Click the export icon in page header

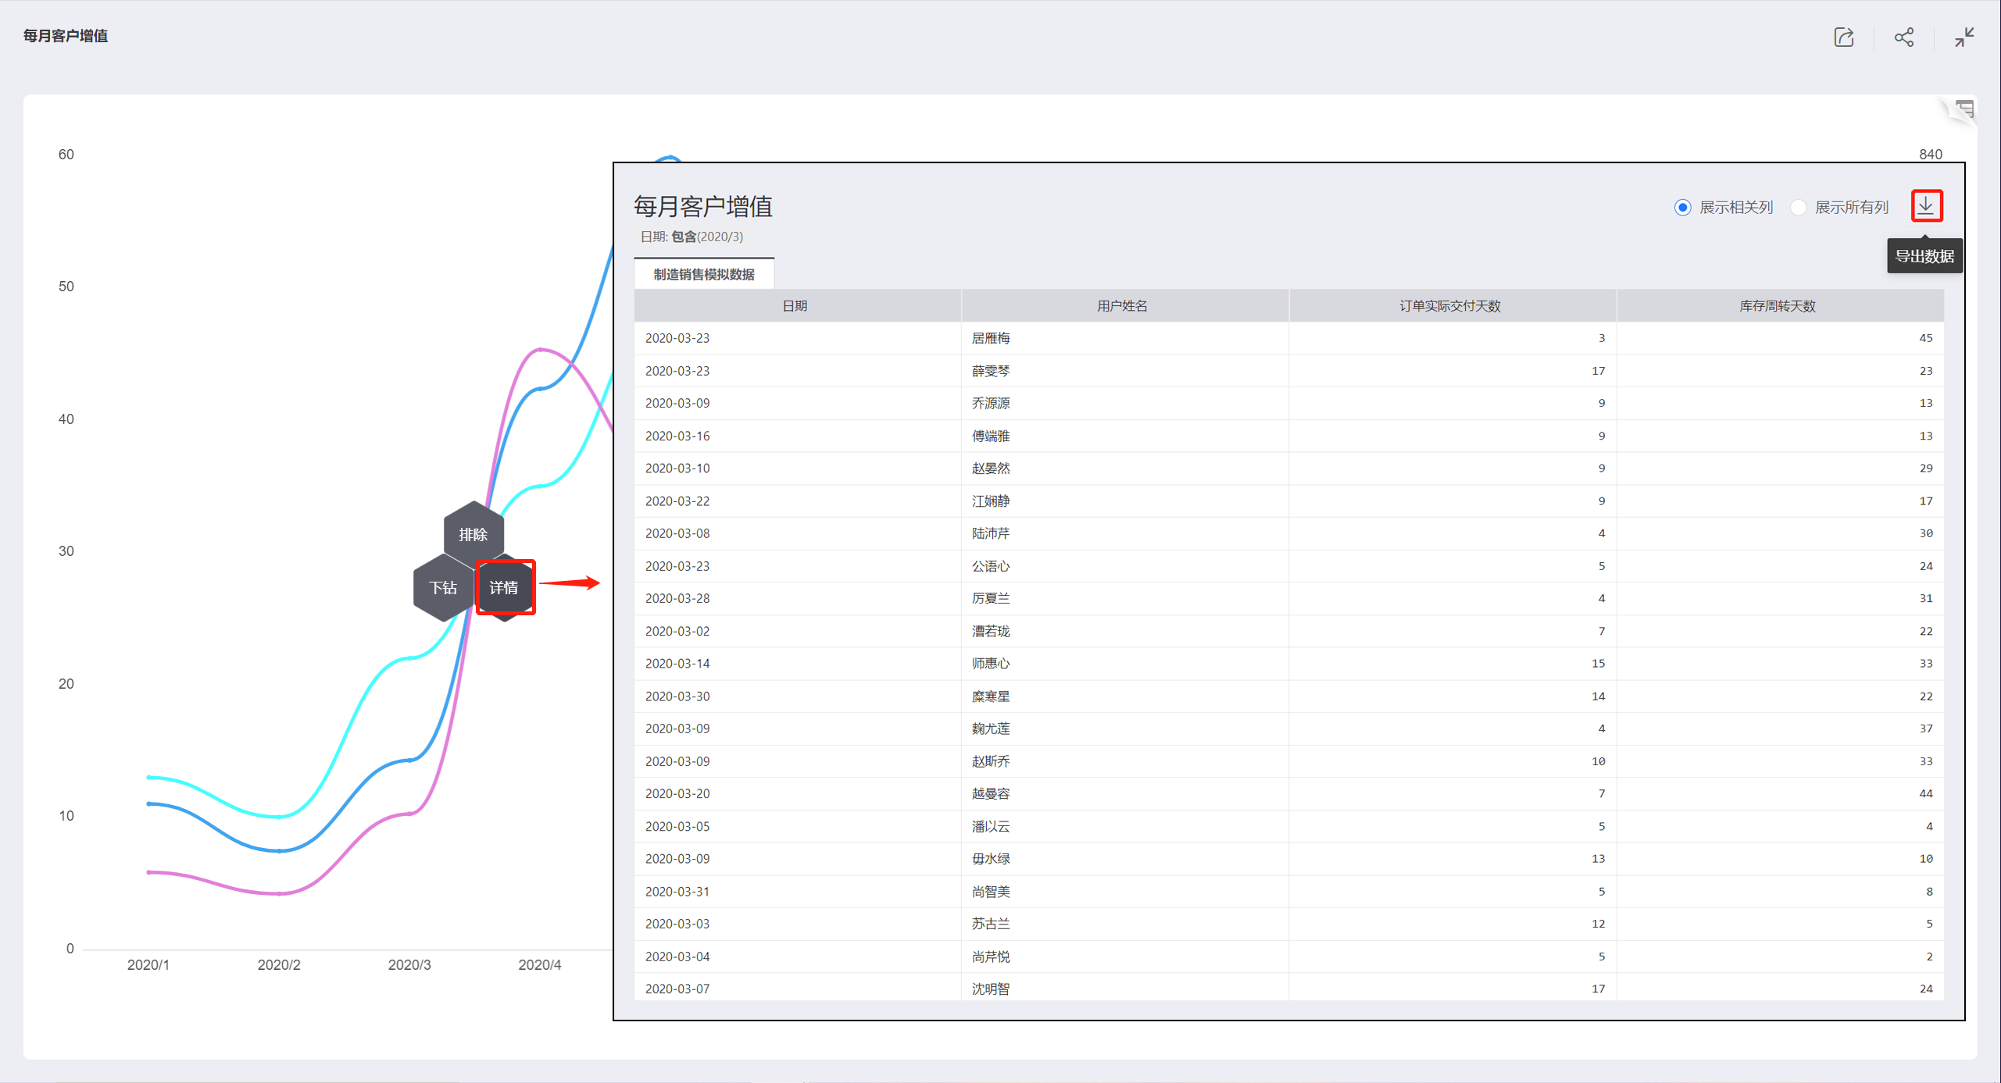click(x=1843, y=37)
